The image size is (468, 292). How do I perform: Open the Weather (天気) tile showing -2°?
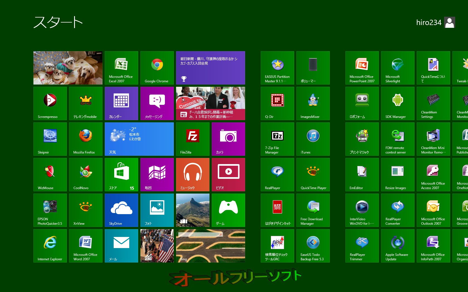coord(139,139)
